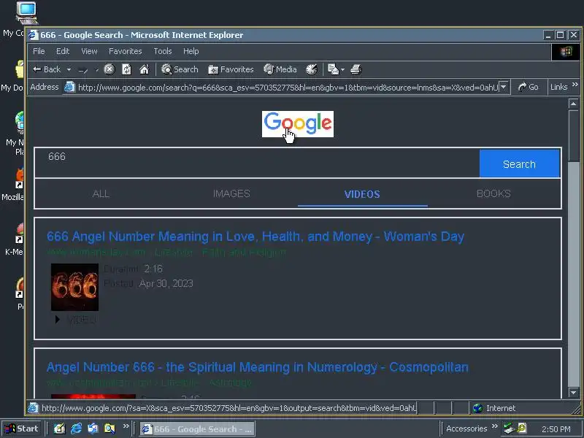Open the Forward history dropdown arrow
Viewport: 584px width, 438px height.
point(96,69)
